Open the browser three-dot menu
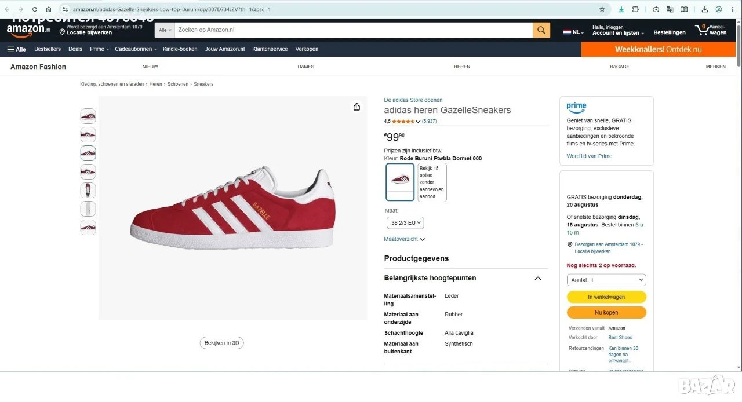This screenshot has height=402, width=742. (733, 9)
